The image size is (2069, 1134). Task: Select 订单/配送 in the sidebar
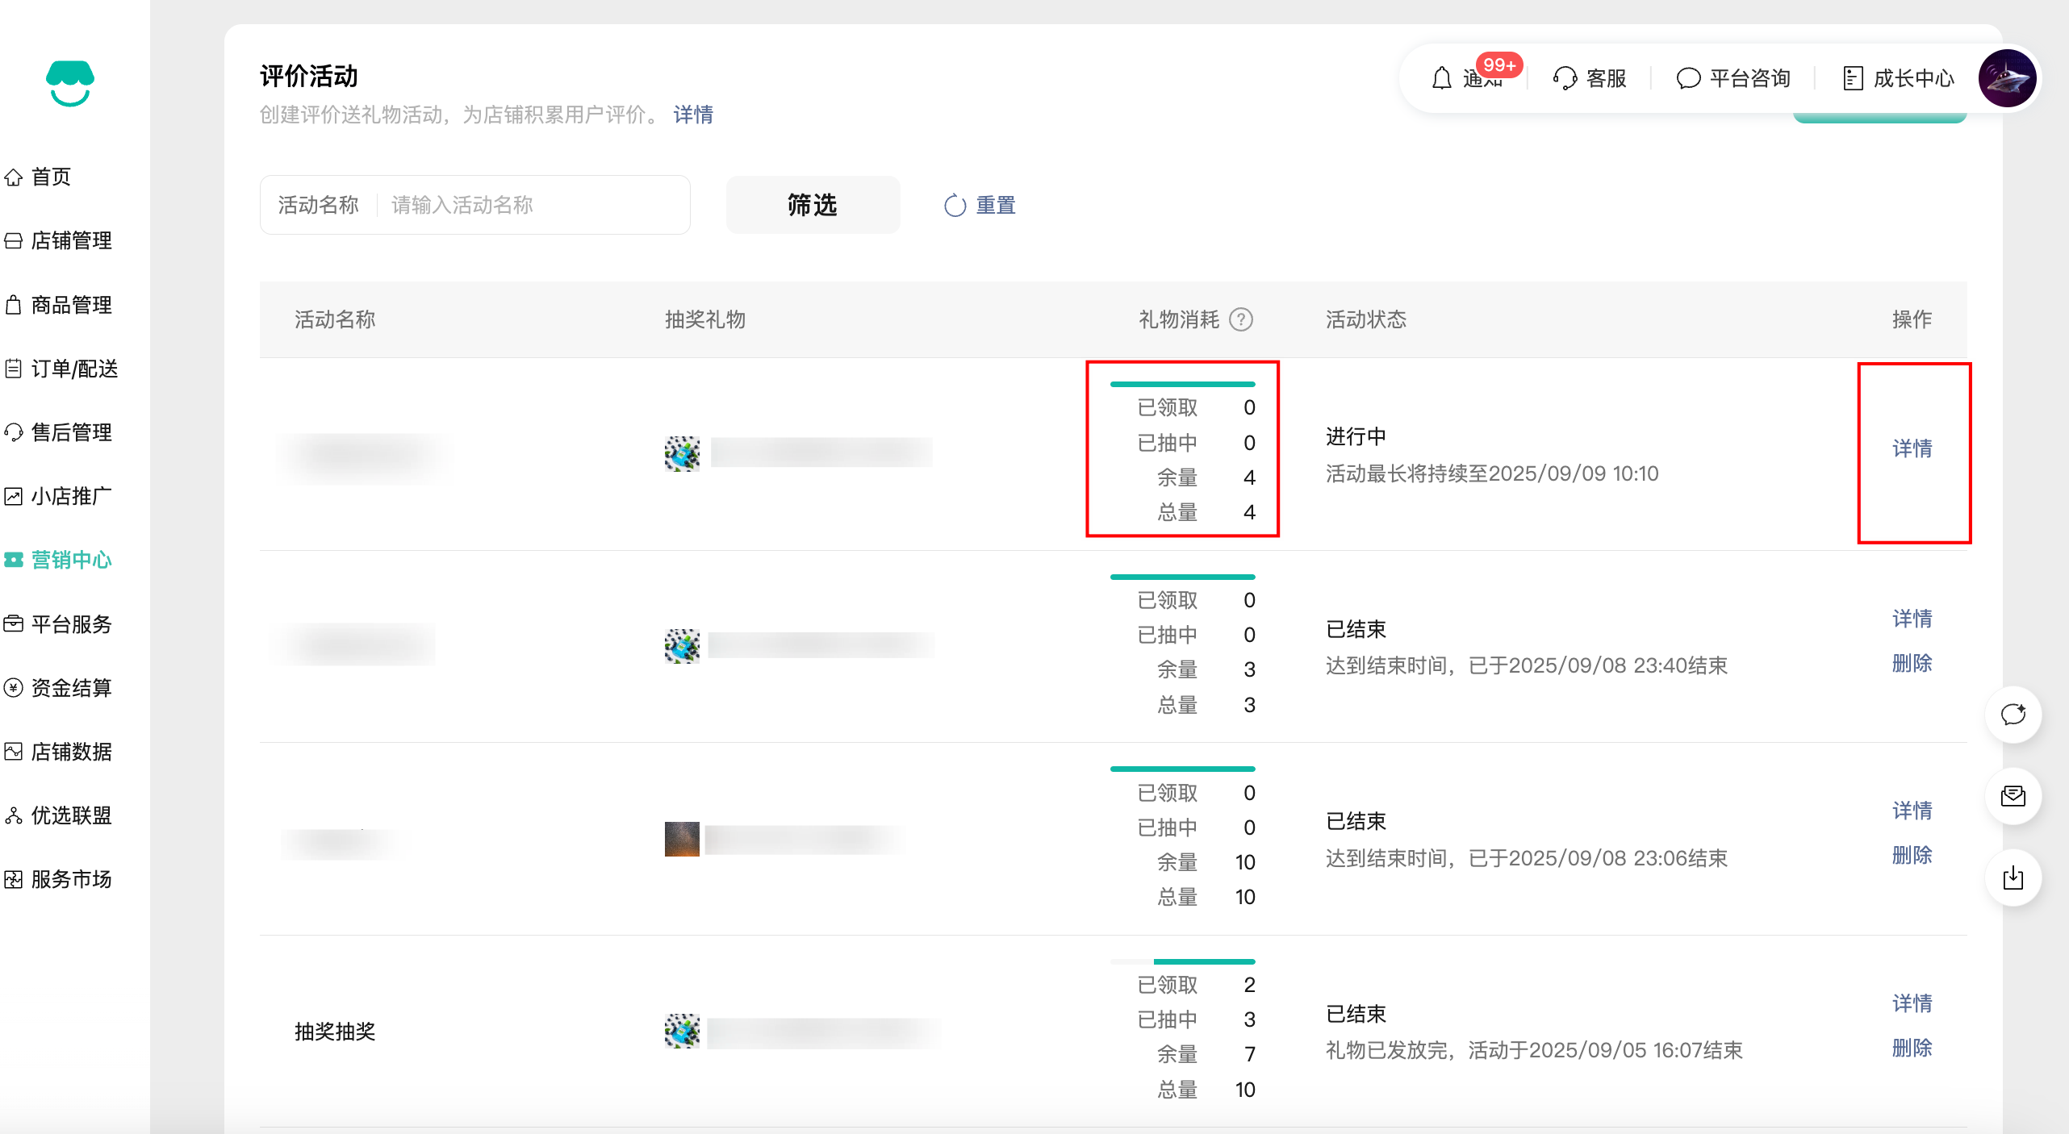pos(73,369)
